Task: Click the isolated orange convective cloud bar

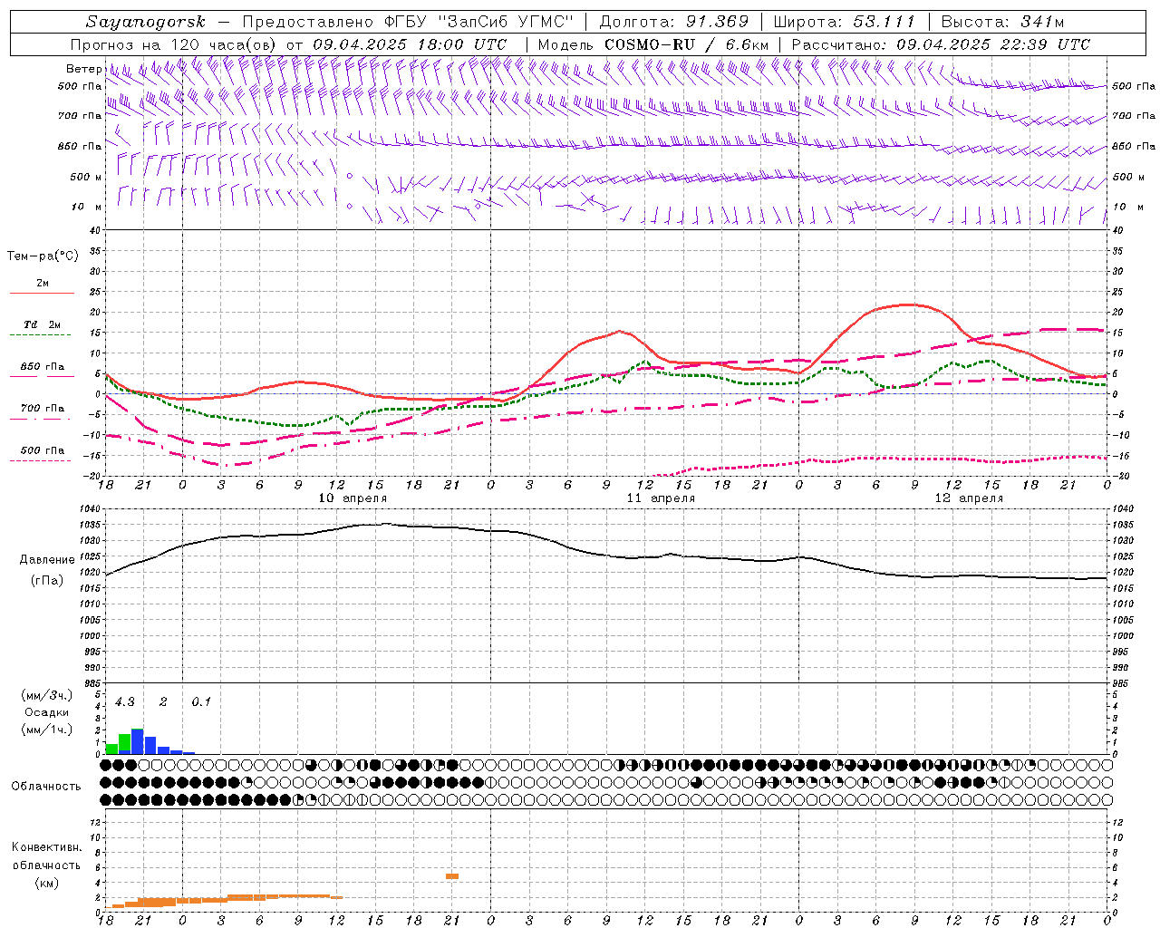Action: (x=452, y=876)
